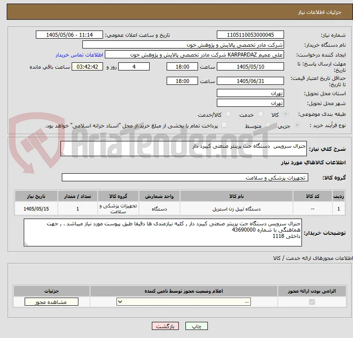Image resolution: width=353 pixels, height=338 pixels.
Task: Click the کد کالا column header
Action: 313,196
